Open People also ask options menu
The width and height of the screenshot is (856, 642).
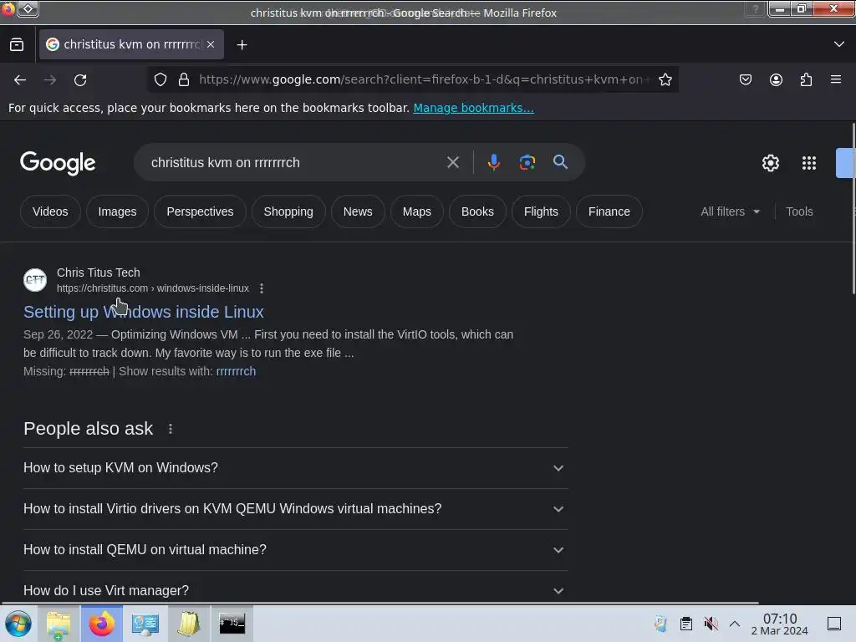click(171, 429)
